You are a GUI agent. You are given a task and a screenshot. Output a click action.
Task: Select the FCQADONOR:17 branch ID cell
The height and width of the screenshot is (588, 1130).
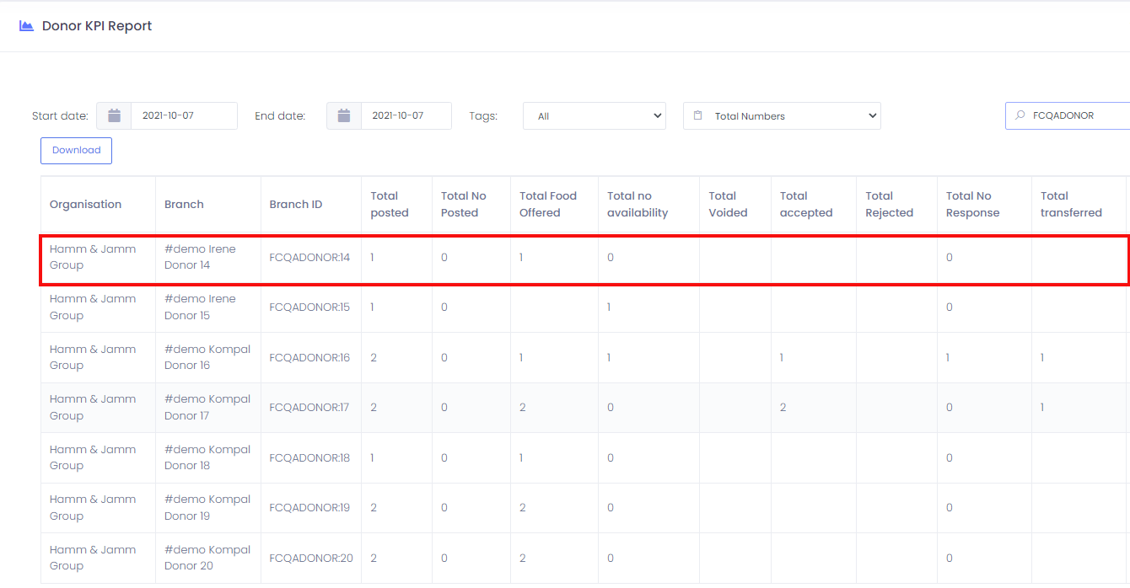309,408
